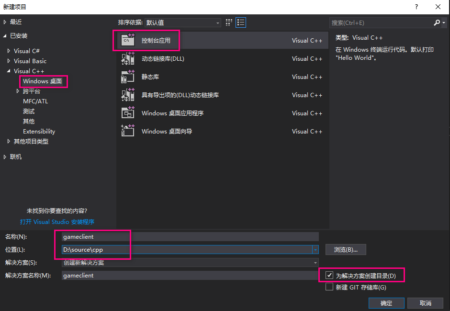Click the 确定 button
This screenshot has width=450, height=311.
coord(386,303)
